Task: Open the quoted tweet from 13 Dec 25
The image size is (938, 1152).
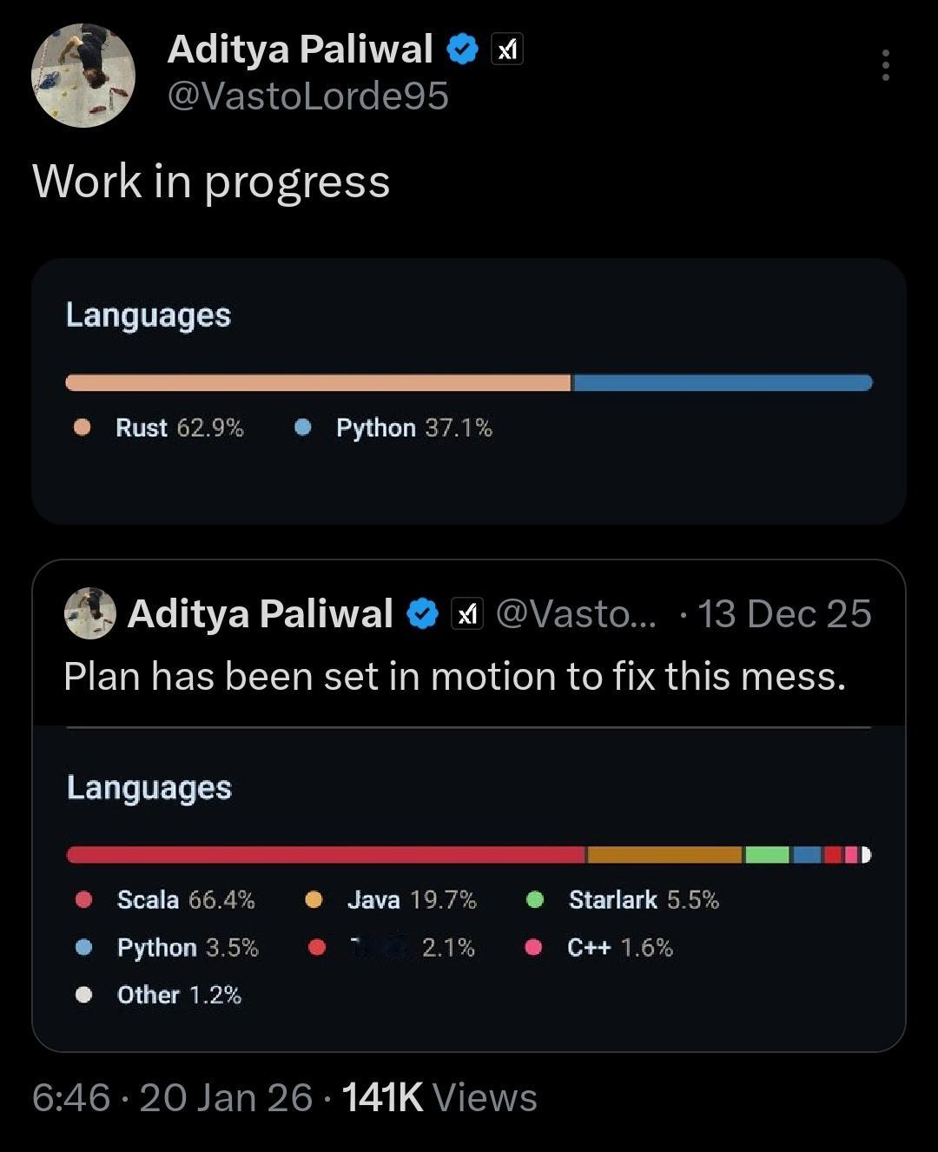Action: tap(469, 675)
